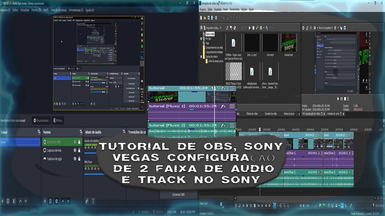Screen dimensions: 385x216
Task: Click Propriedades button in OBS
Action: [x=41, y=121]
